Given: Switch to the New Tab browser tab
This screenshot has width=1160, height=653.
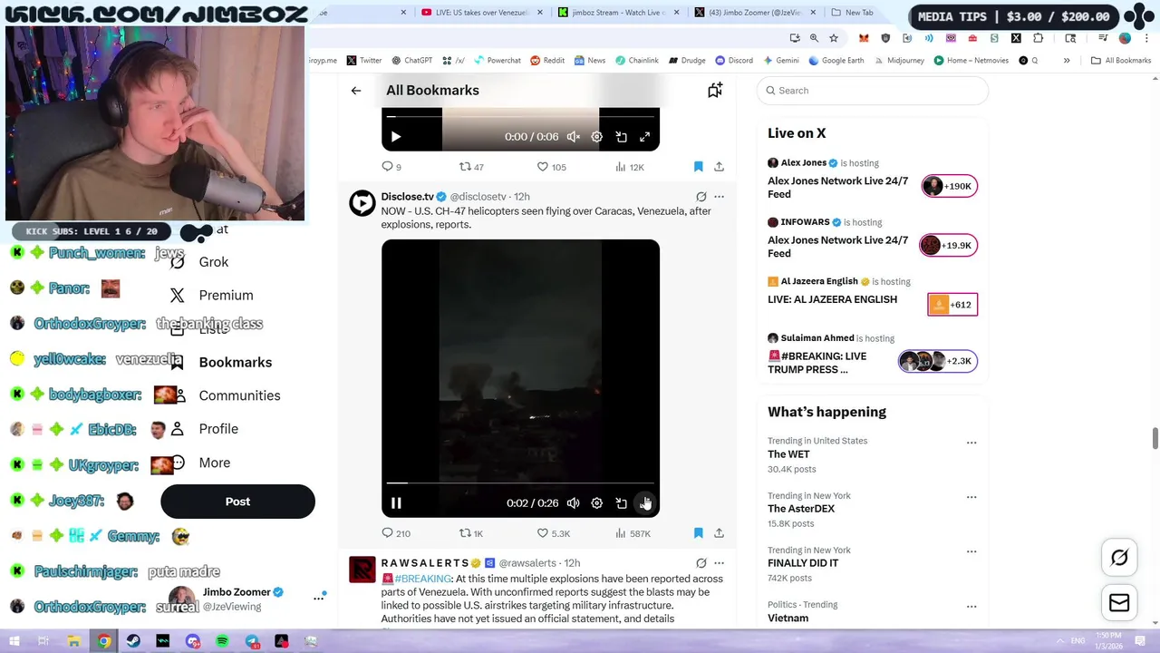Looking at the screenshot, I should [857, 13].
